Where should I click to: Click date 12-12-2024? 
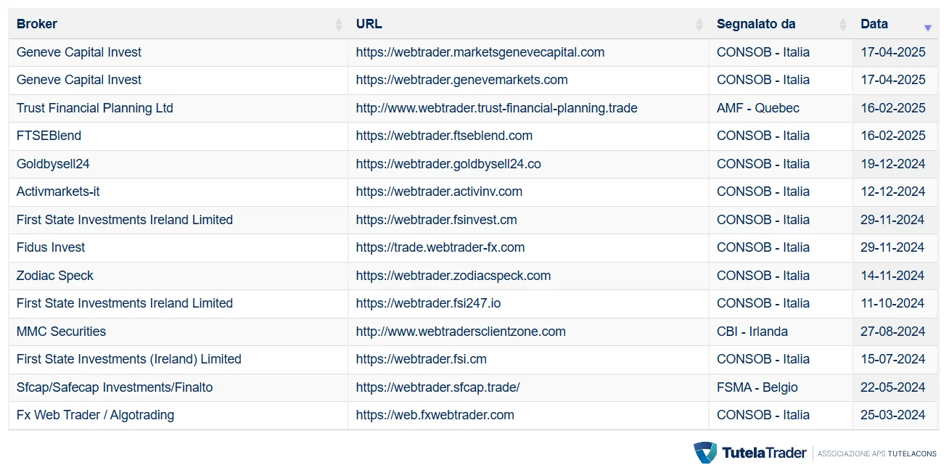(x=893, y=192)
